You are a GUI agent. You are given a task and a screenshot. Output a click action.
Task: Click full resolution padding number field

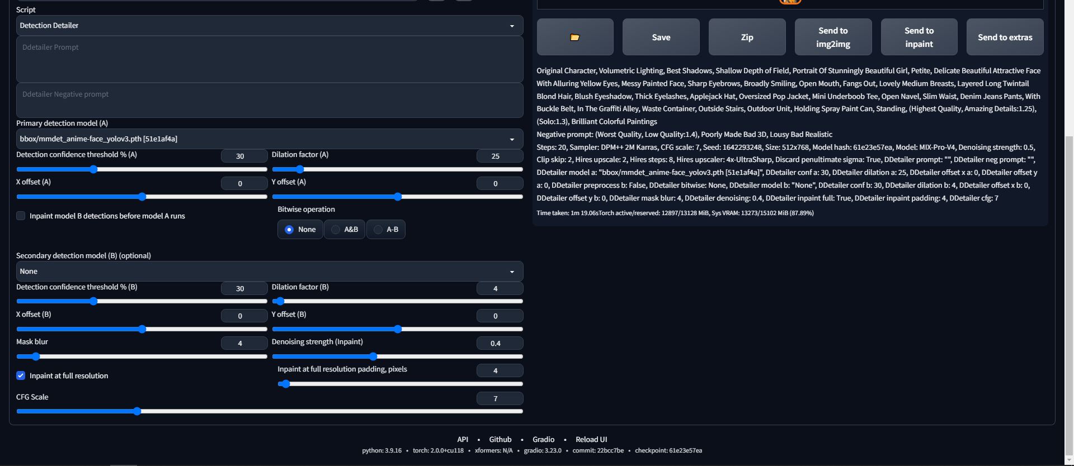click(500, 370)
